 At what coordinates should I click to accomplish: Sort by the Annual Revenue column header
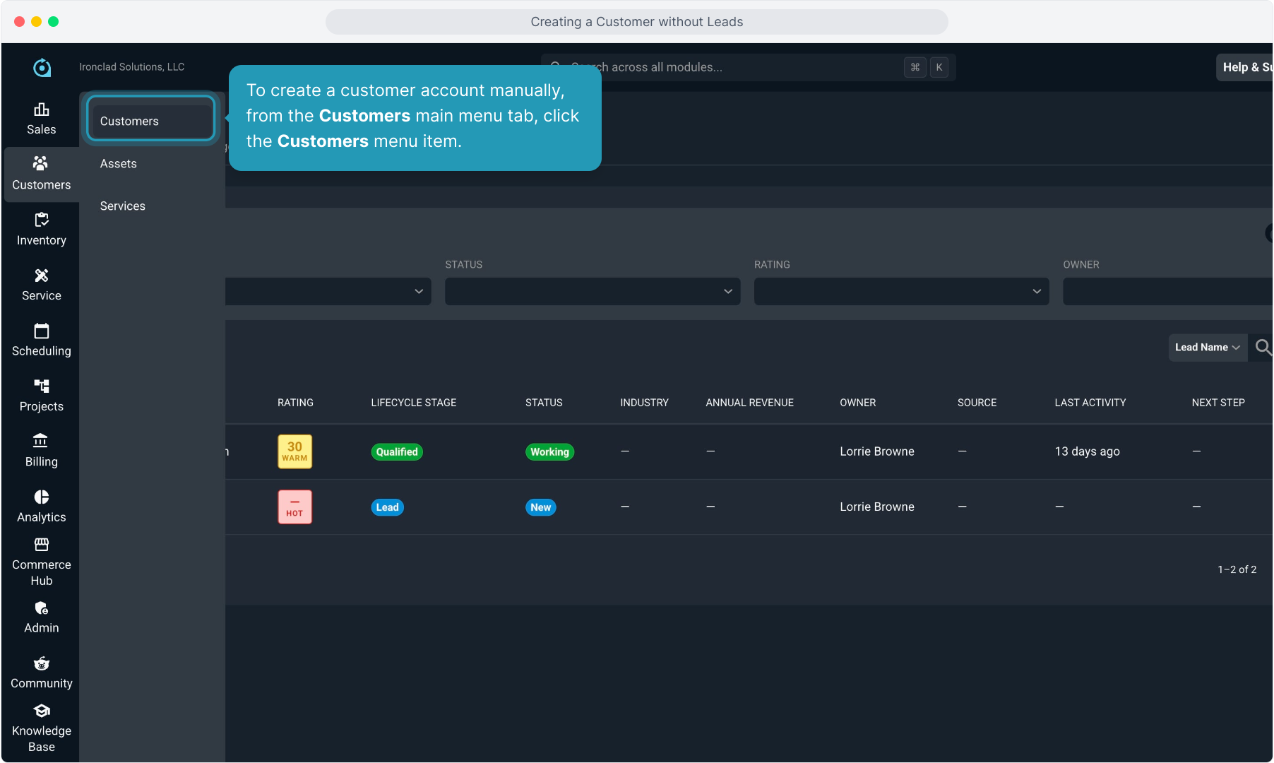tap(749, 402)
